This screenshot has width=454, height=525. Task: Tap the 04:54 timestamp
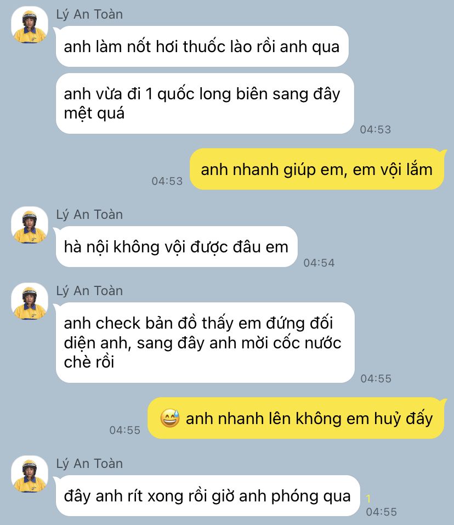point(319,263)
